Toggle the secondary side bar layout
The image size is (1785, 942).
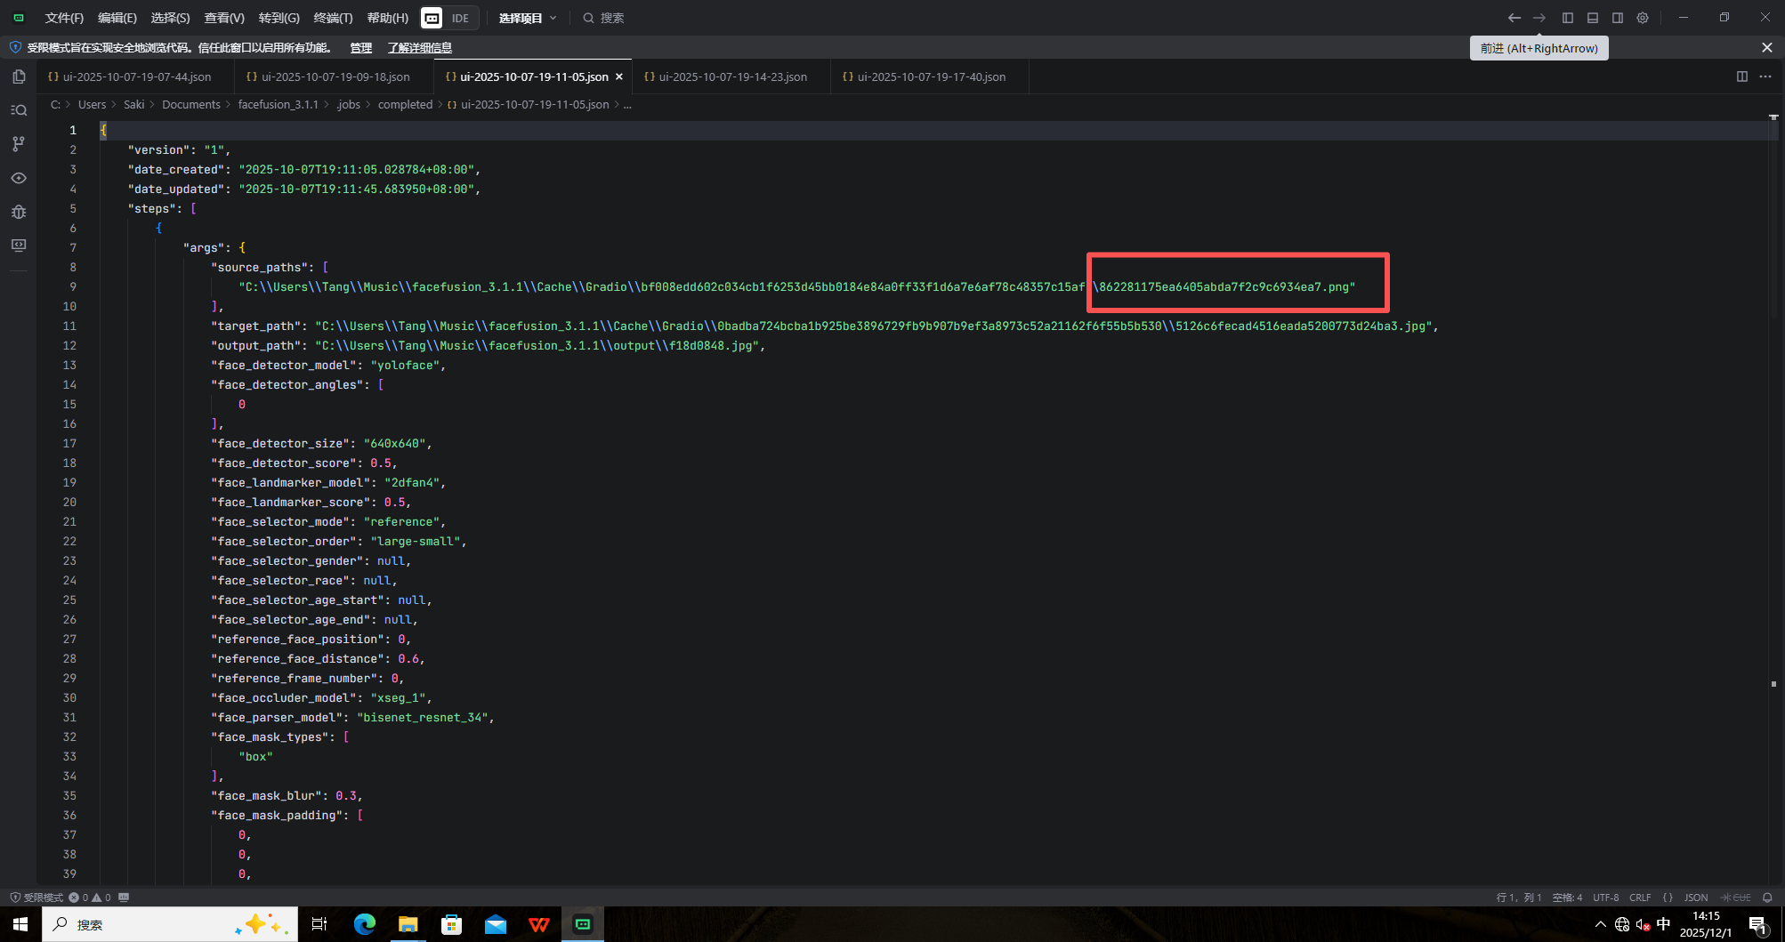coord(1618,18)
